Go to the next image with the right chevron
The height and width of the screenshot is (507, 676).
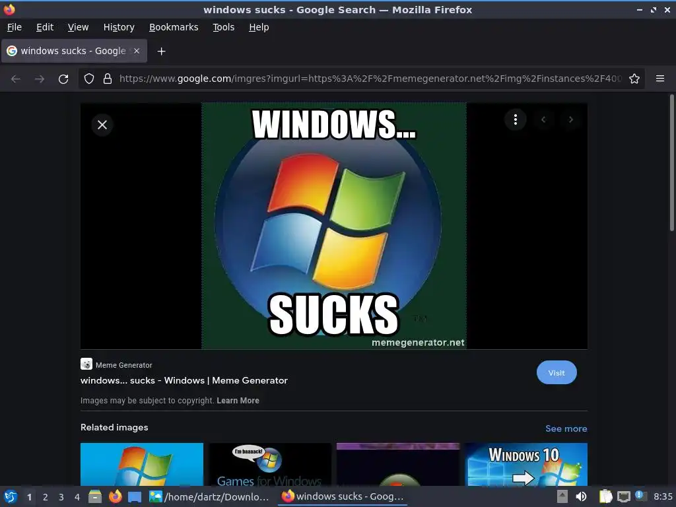571,119
